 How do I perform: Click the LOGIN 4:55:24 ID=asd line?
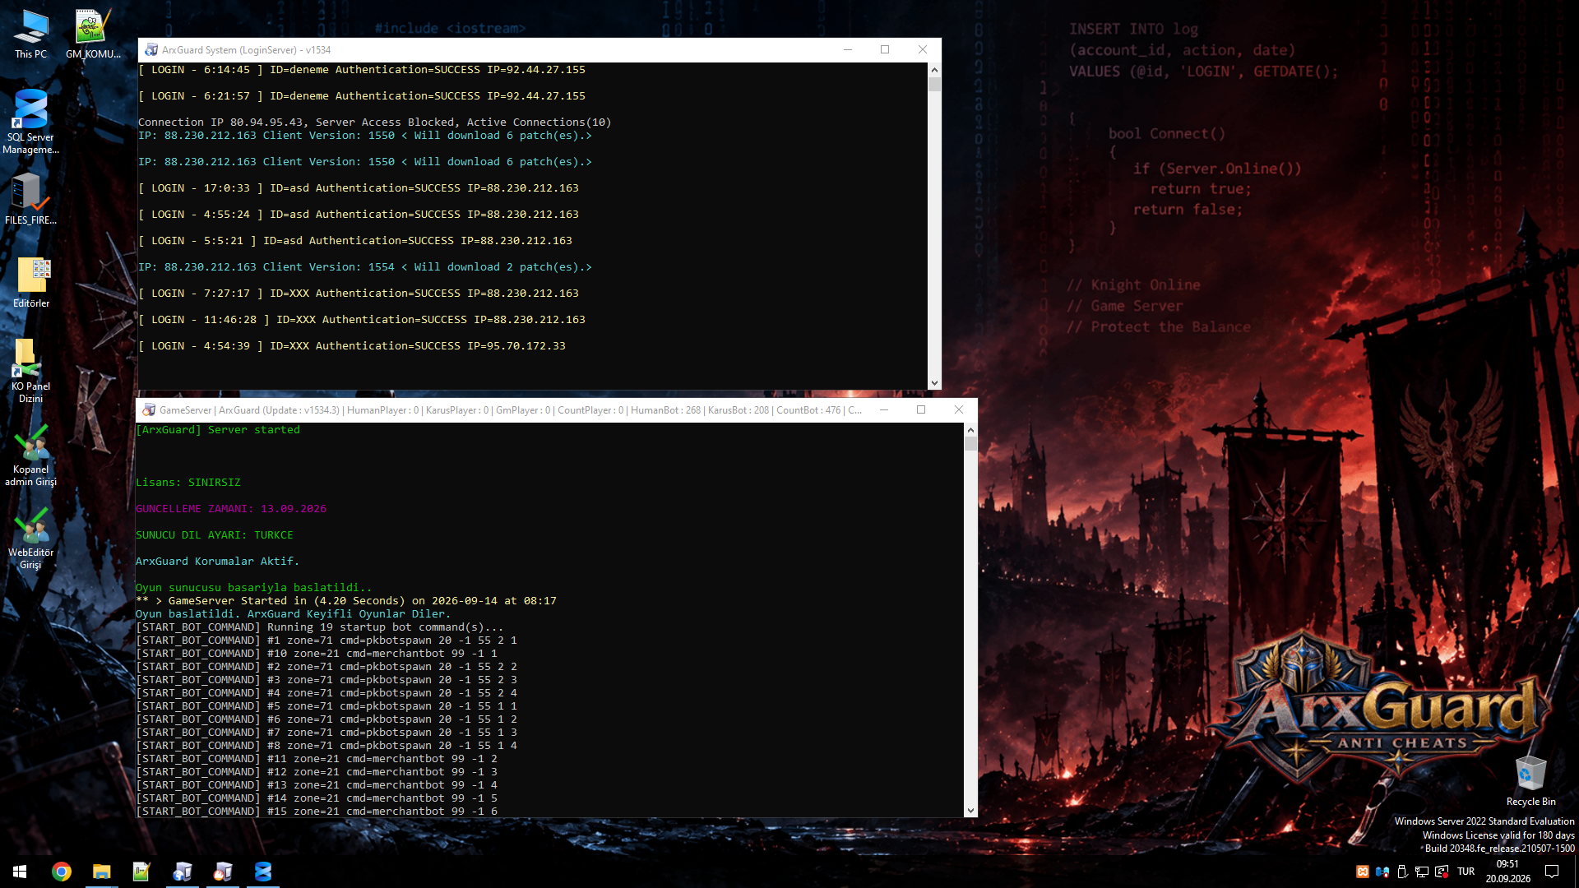pos(359,215)
